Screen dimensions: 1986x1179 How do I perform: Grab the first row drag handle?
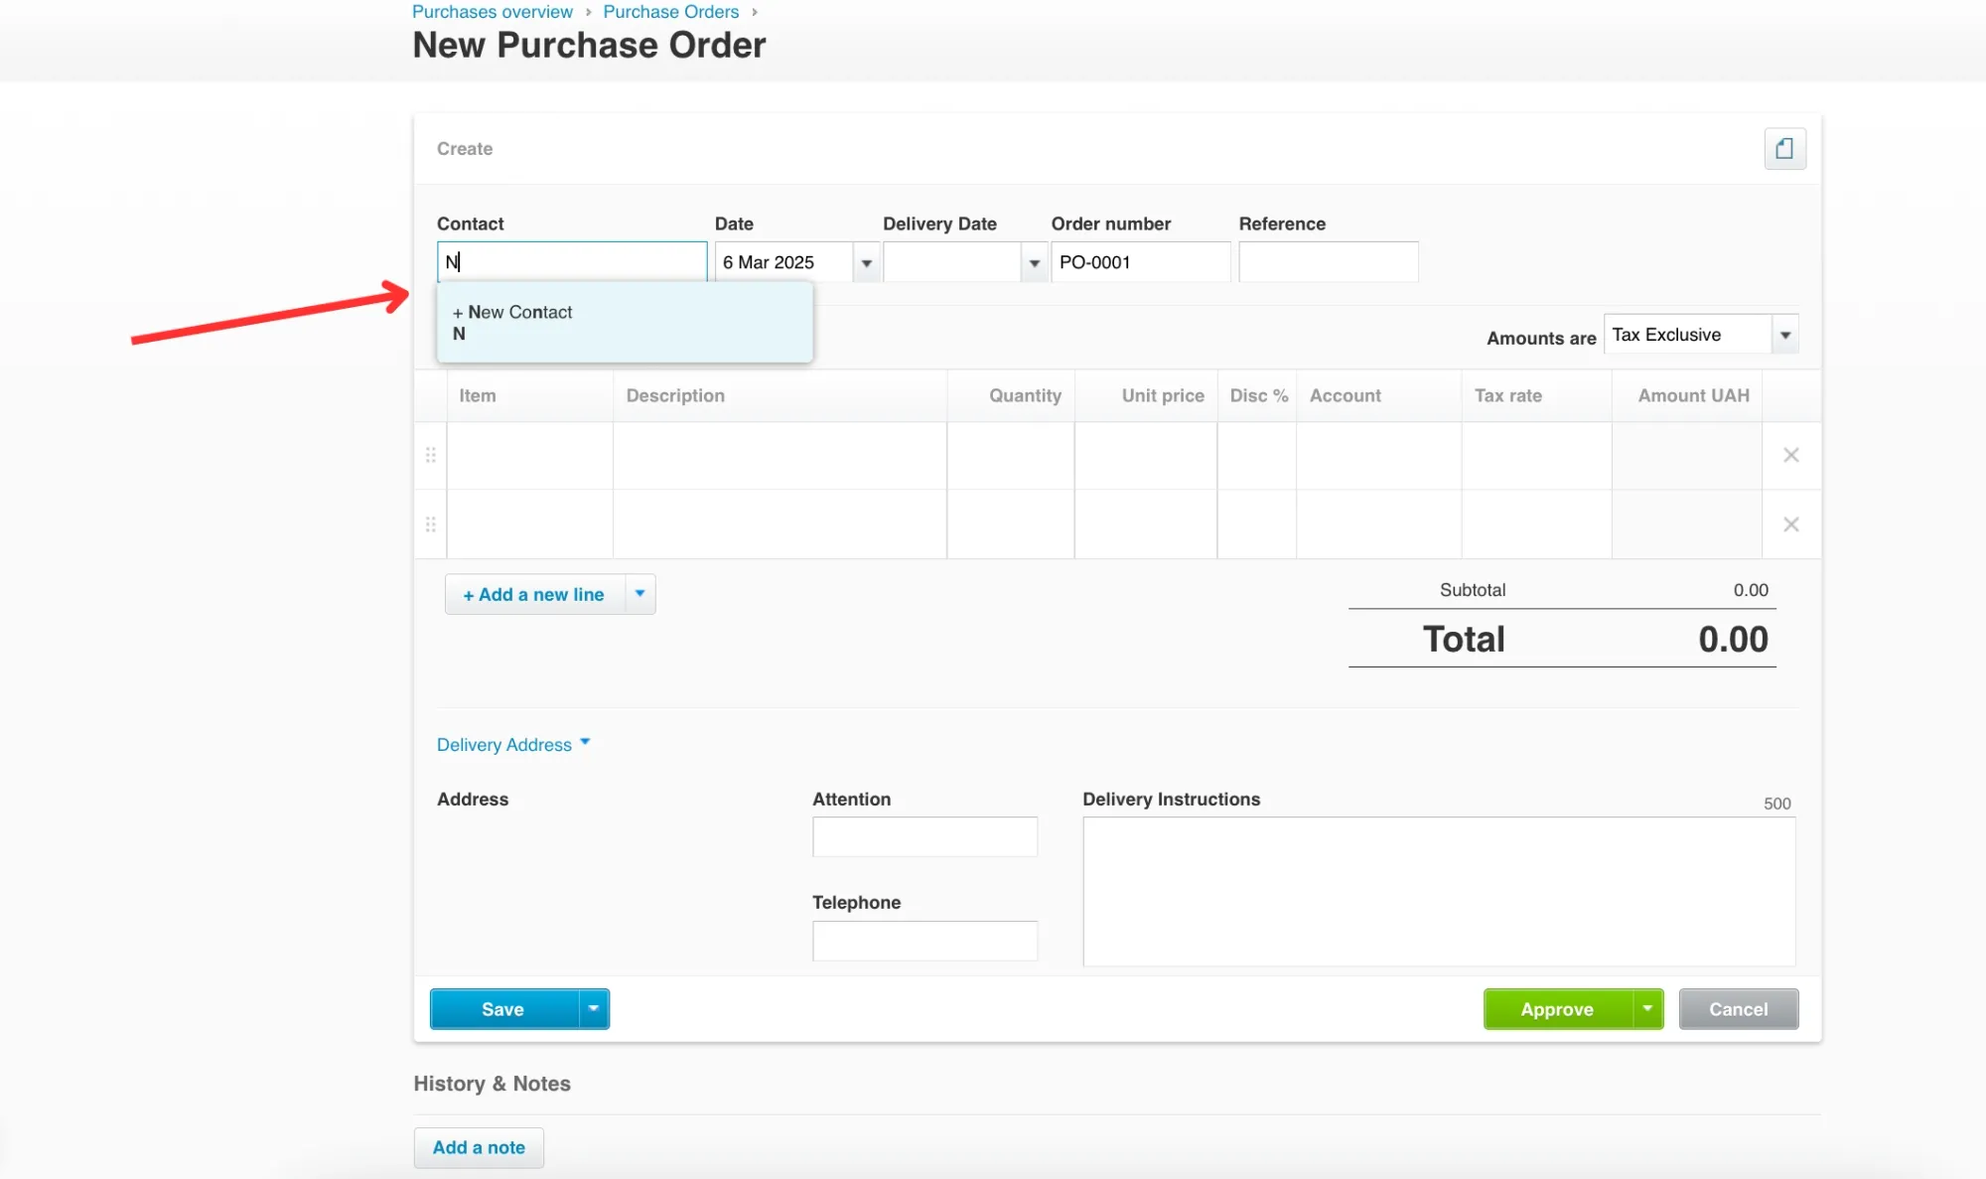(x=431, y=455)
